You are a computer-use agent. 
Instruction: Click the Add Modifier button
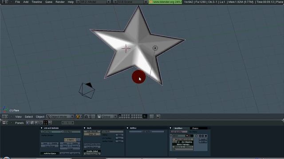coord(179,132)
